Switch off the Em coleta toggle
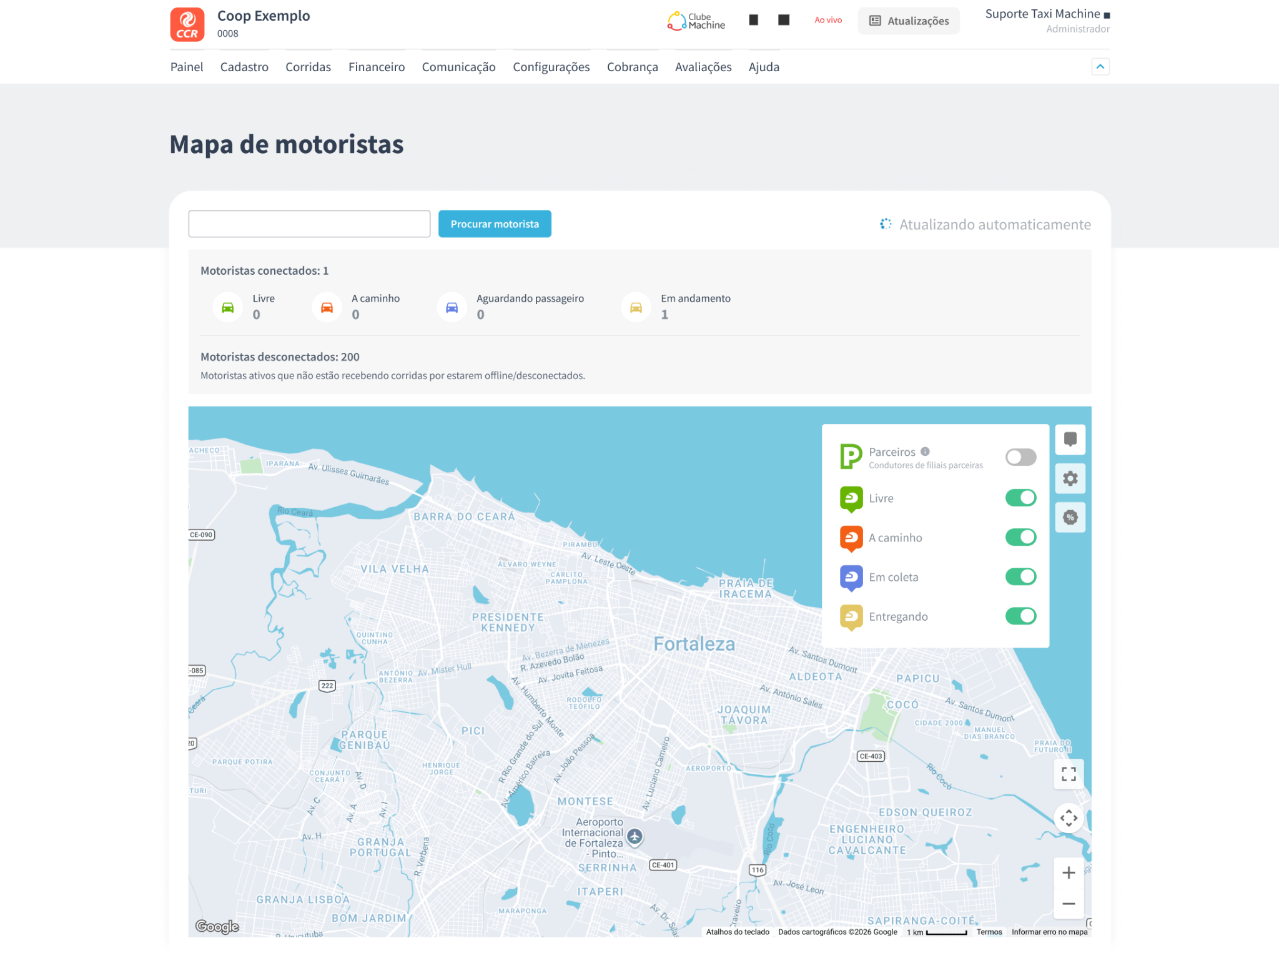Image resolution: width=1279 pixels, height=968 pixels. coord(1020,576)
